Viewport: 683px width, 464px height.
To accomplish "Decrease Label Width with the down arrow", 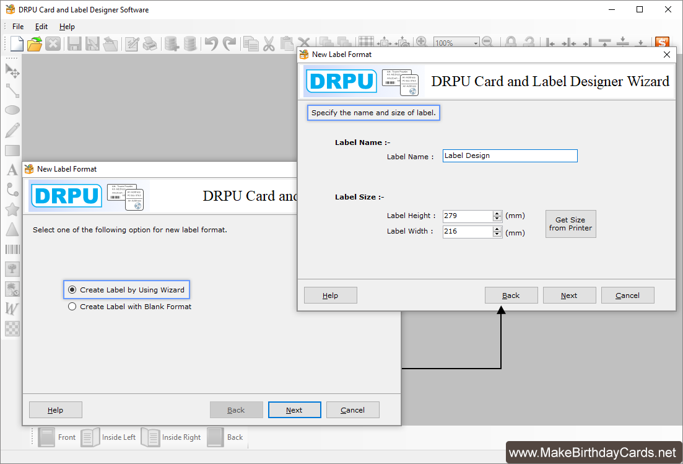I will pyautogui.click(x=497, y=235).
